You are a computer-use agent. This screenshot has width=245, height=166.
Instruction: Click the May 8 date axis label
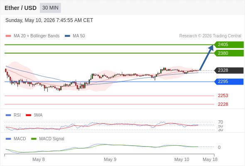39,159
